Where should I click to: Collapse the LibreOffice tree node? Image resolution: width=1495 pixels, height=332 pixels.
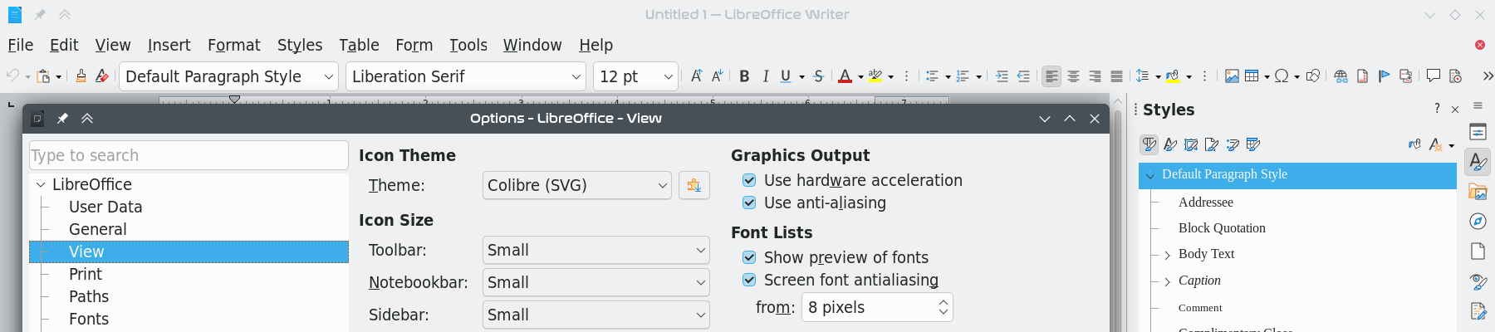[x=41, y=184]
